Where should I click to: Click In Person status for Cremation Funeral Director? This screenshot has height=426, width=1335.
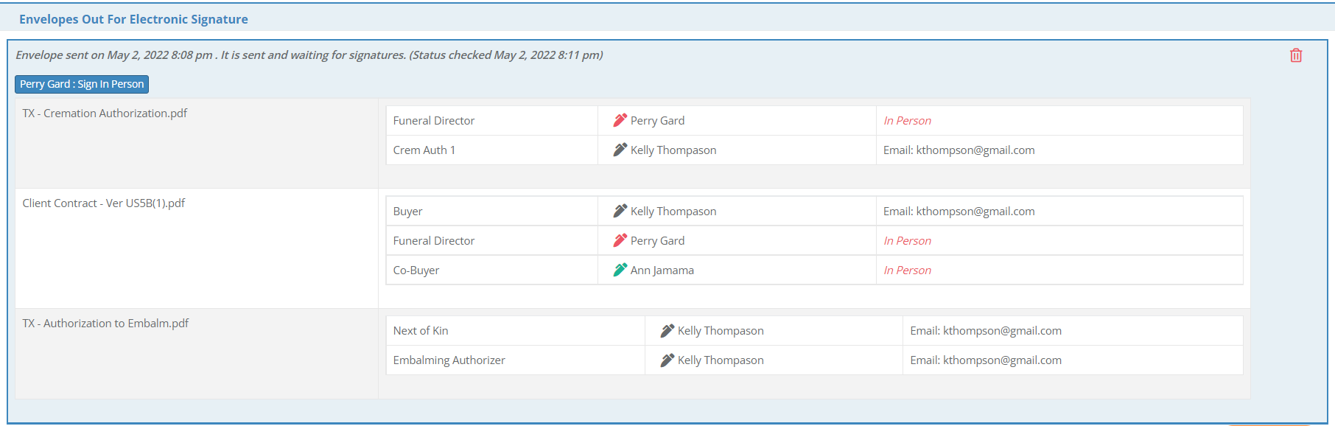(907, 121)
